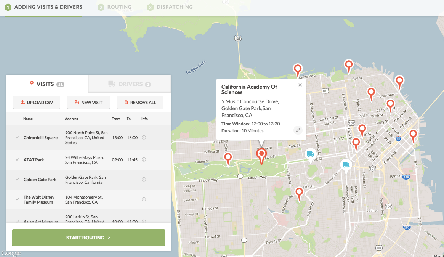
Task: Click the 900 North Point St address
Action: [87, 138]
